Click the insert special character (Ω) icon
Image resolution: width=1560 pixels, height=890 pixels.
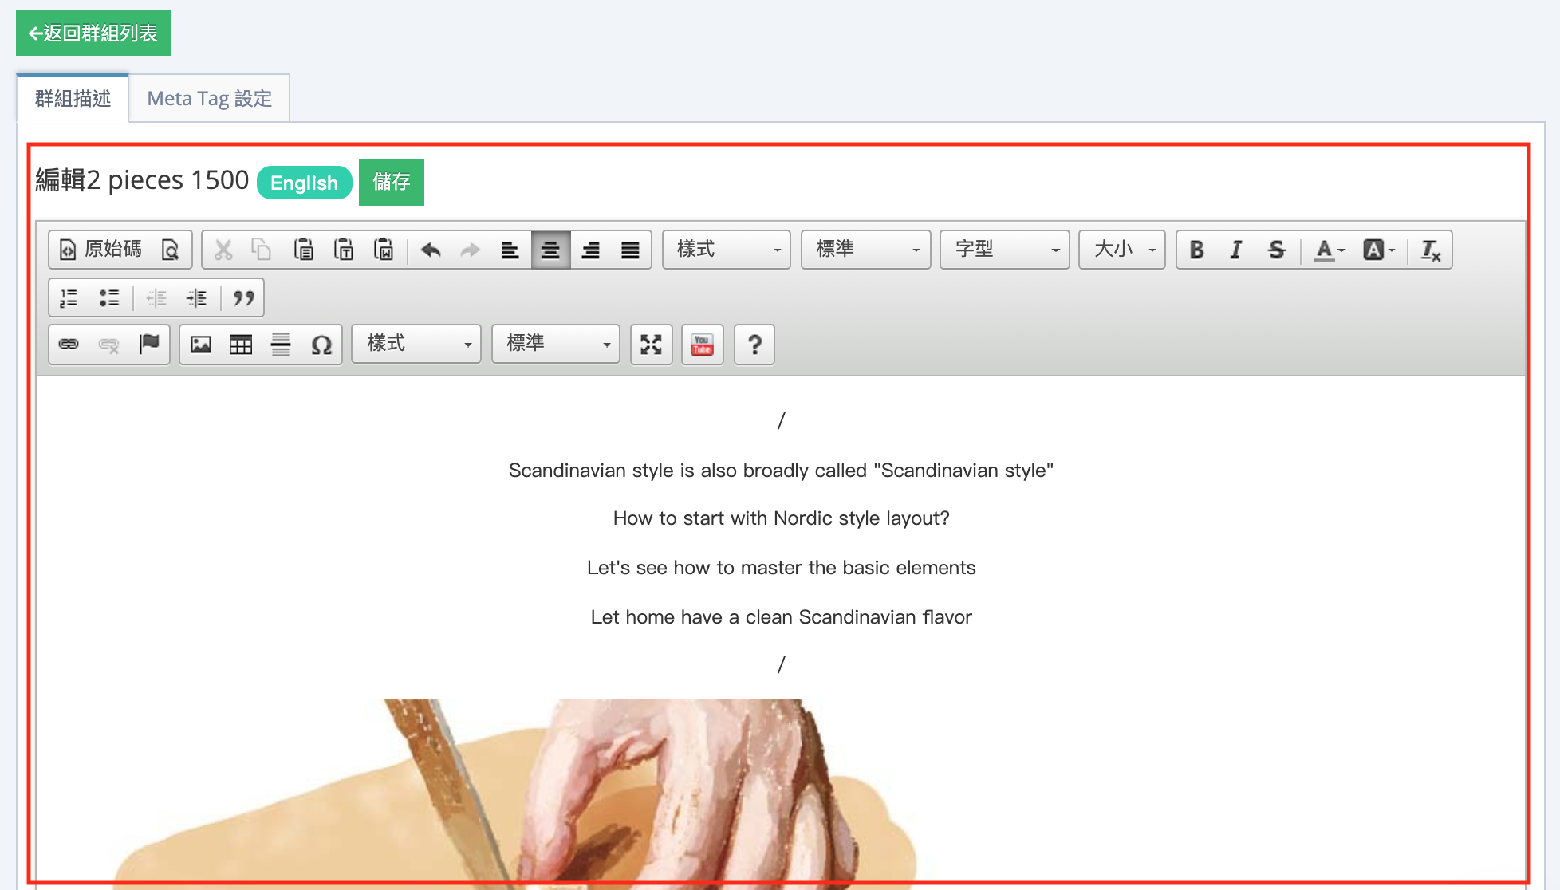click(321, 345)
